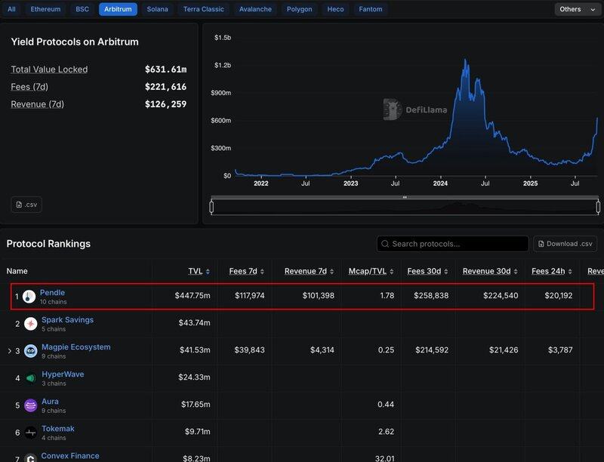Screen dimensions: 604x462
Task: Click the Spark Savings logo icon
Action: tap(30, 324)
